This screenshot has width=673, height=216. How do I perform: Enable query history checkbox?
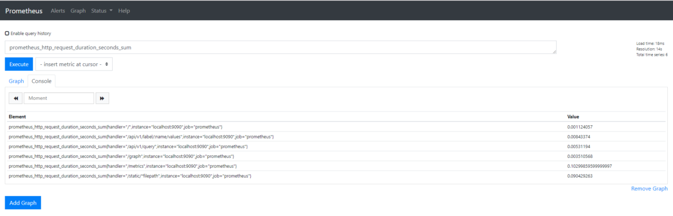(7, 33)
